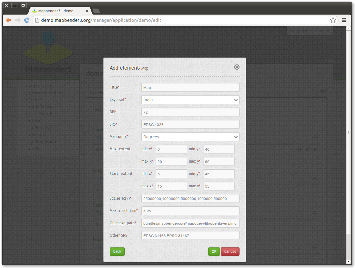
Task: Click the Other SRS input field
Action: coord(190,235)
